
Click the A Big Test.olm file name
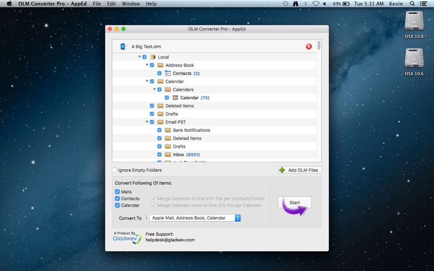tap(146, 47)
